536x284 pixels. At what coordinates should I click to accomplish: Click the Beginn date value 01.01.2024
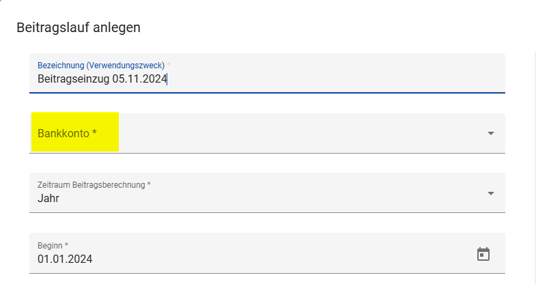pos(65,259)
